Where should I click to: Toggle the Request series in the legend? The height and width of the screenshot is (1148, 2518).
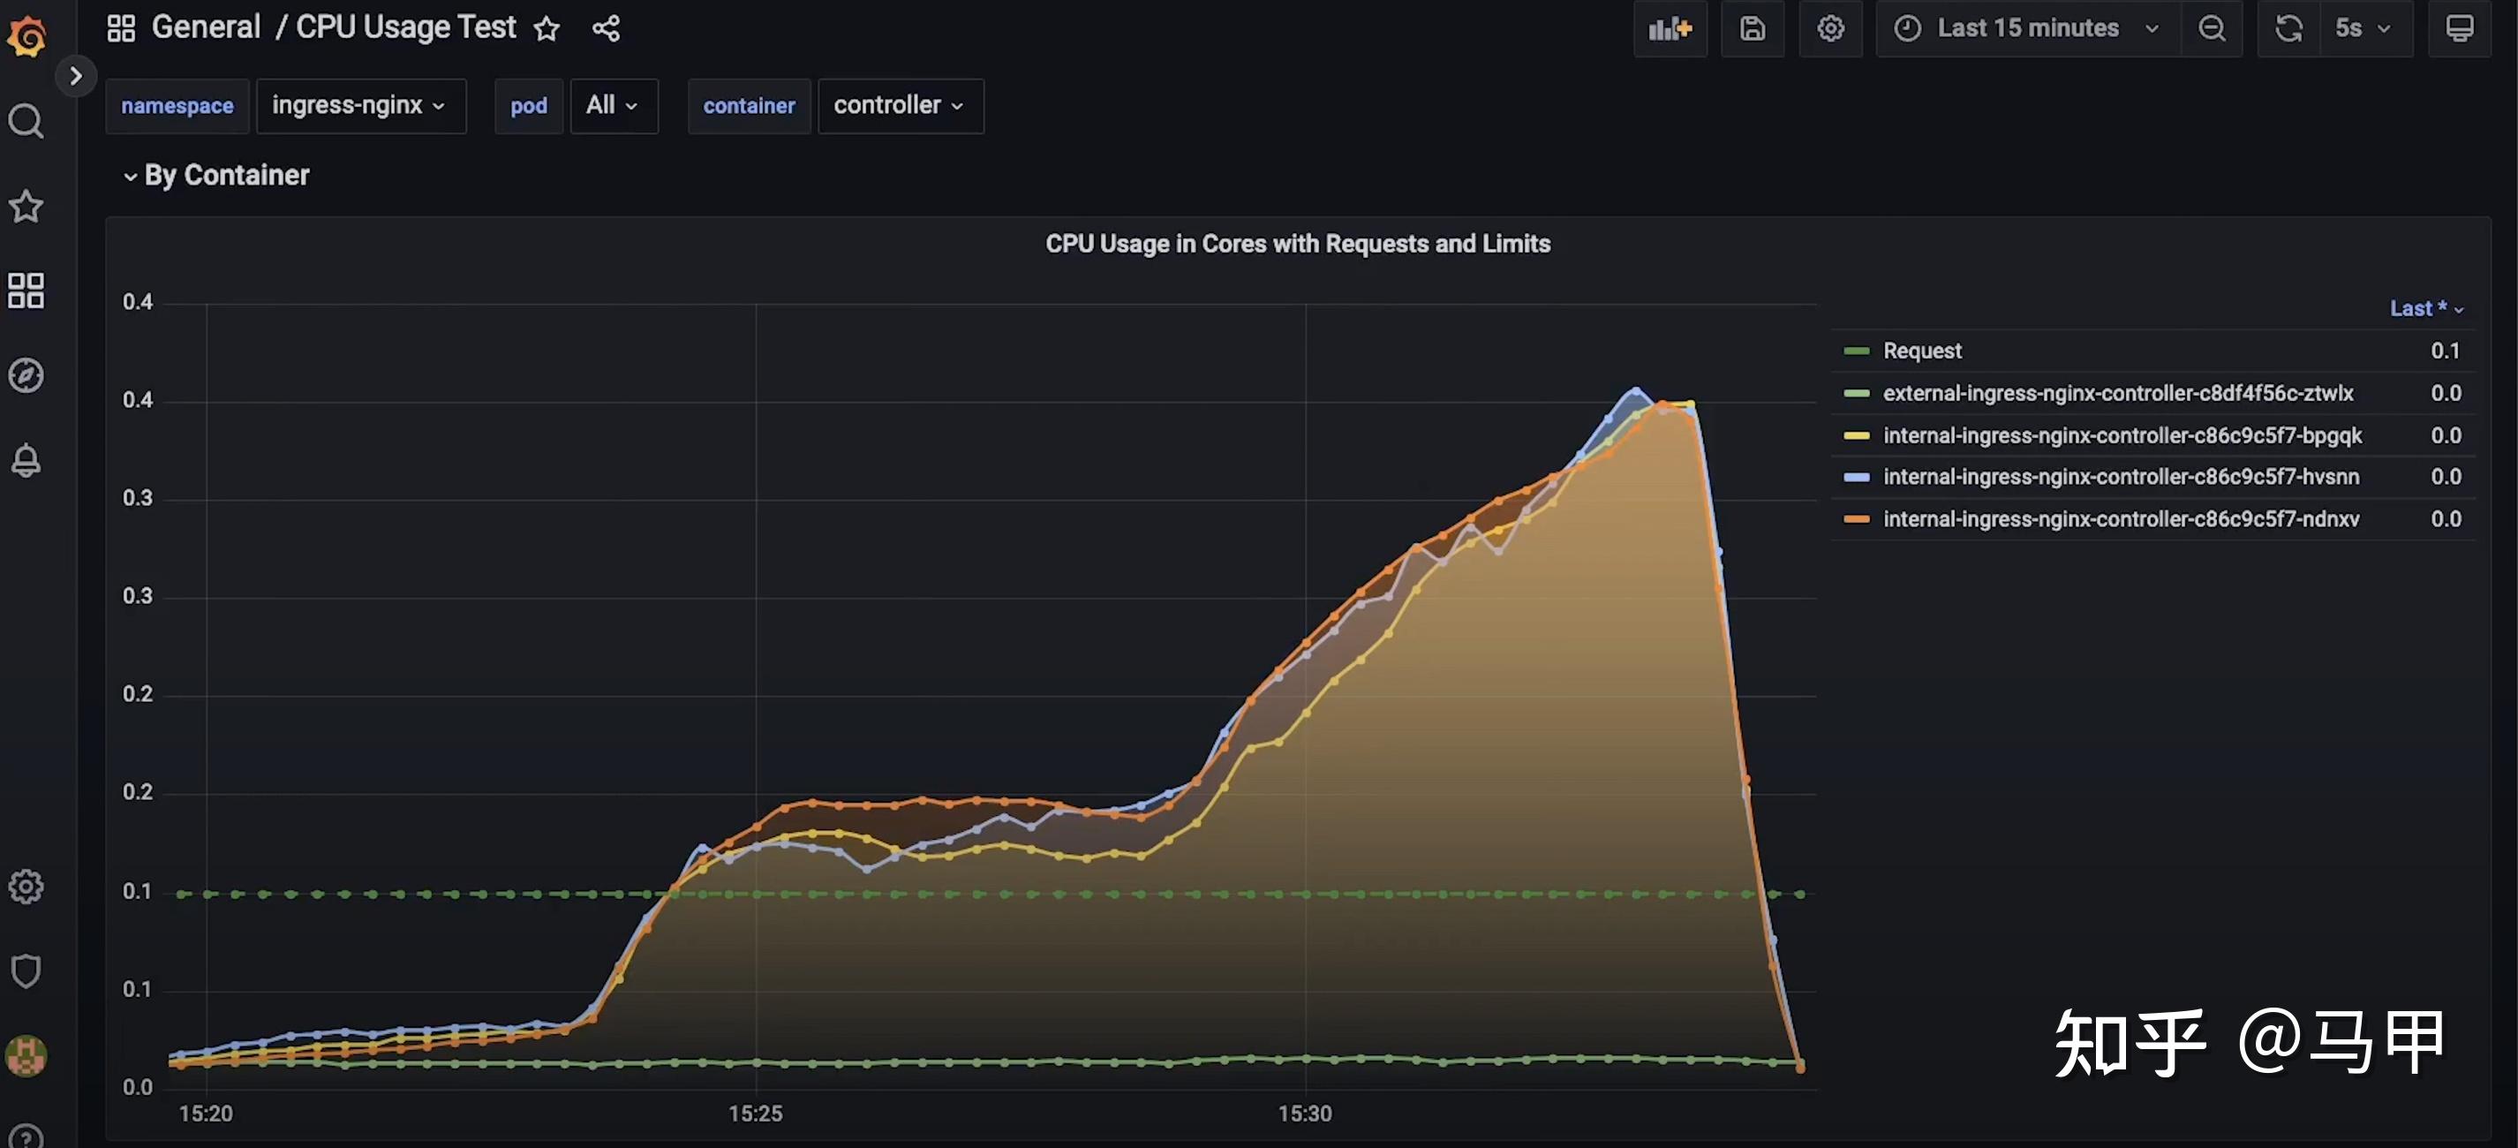click(1921, 351)
